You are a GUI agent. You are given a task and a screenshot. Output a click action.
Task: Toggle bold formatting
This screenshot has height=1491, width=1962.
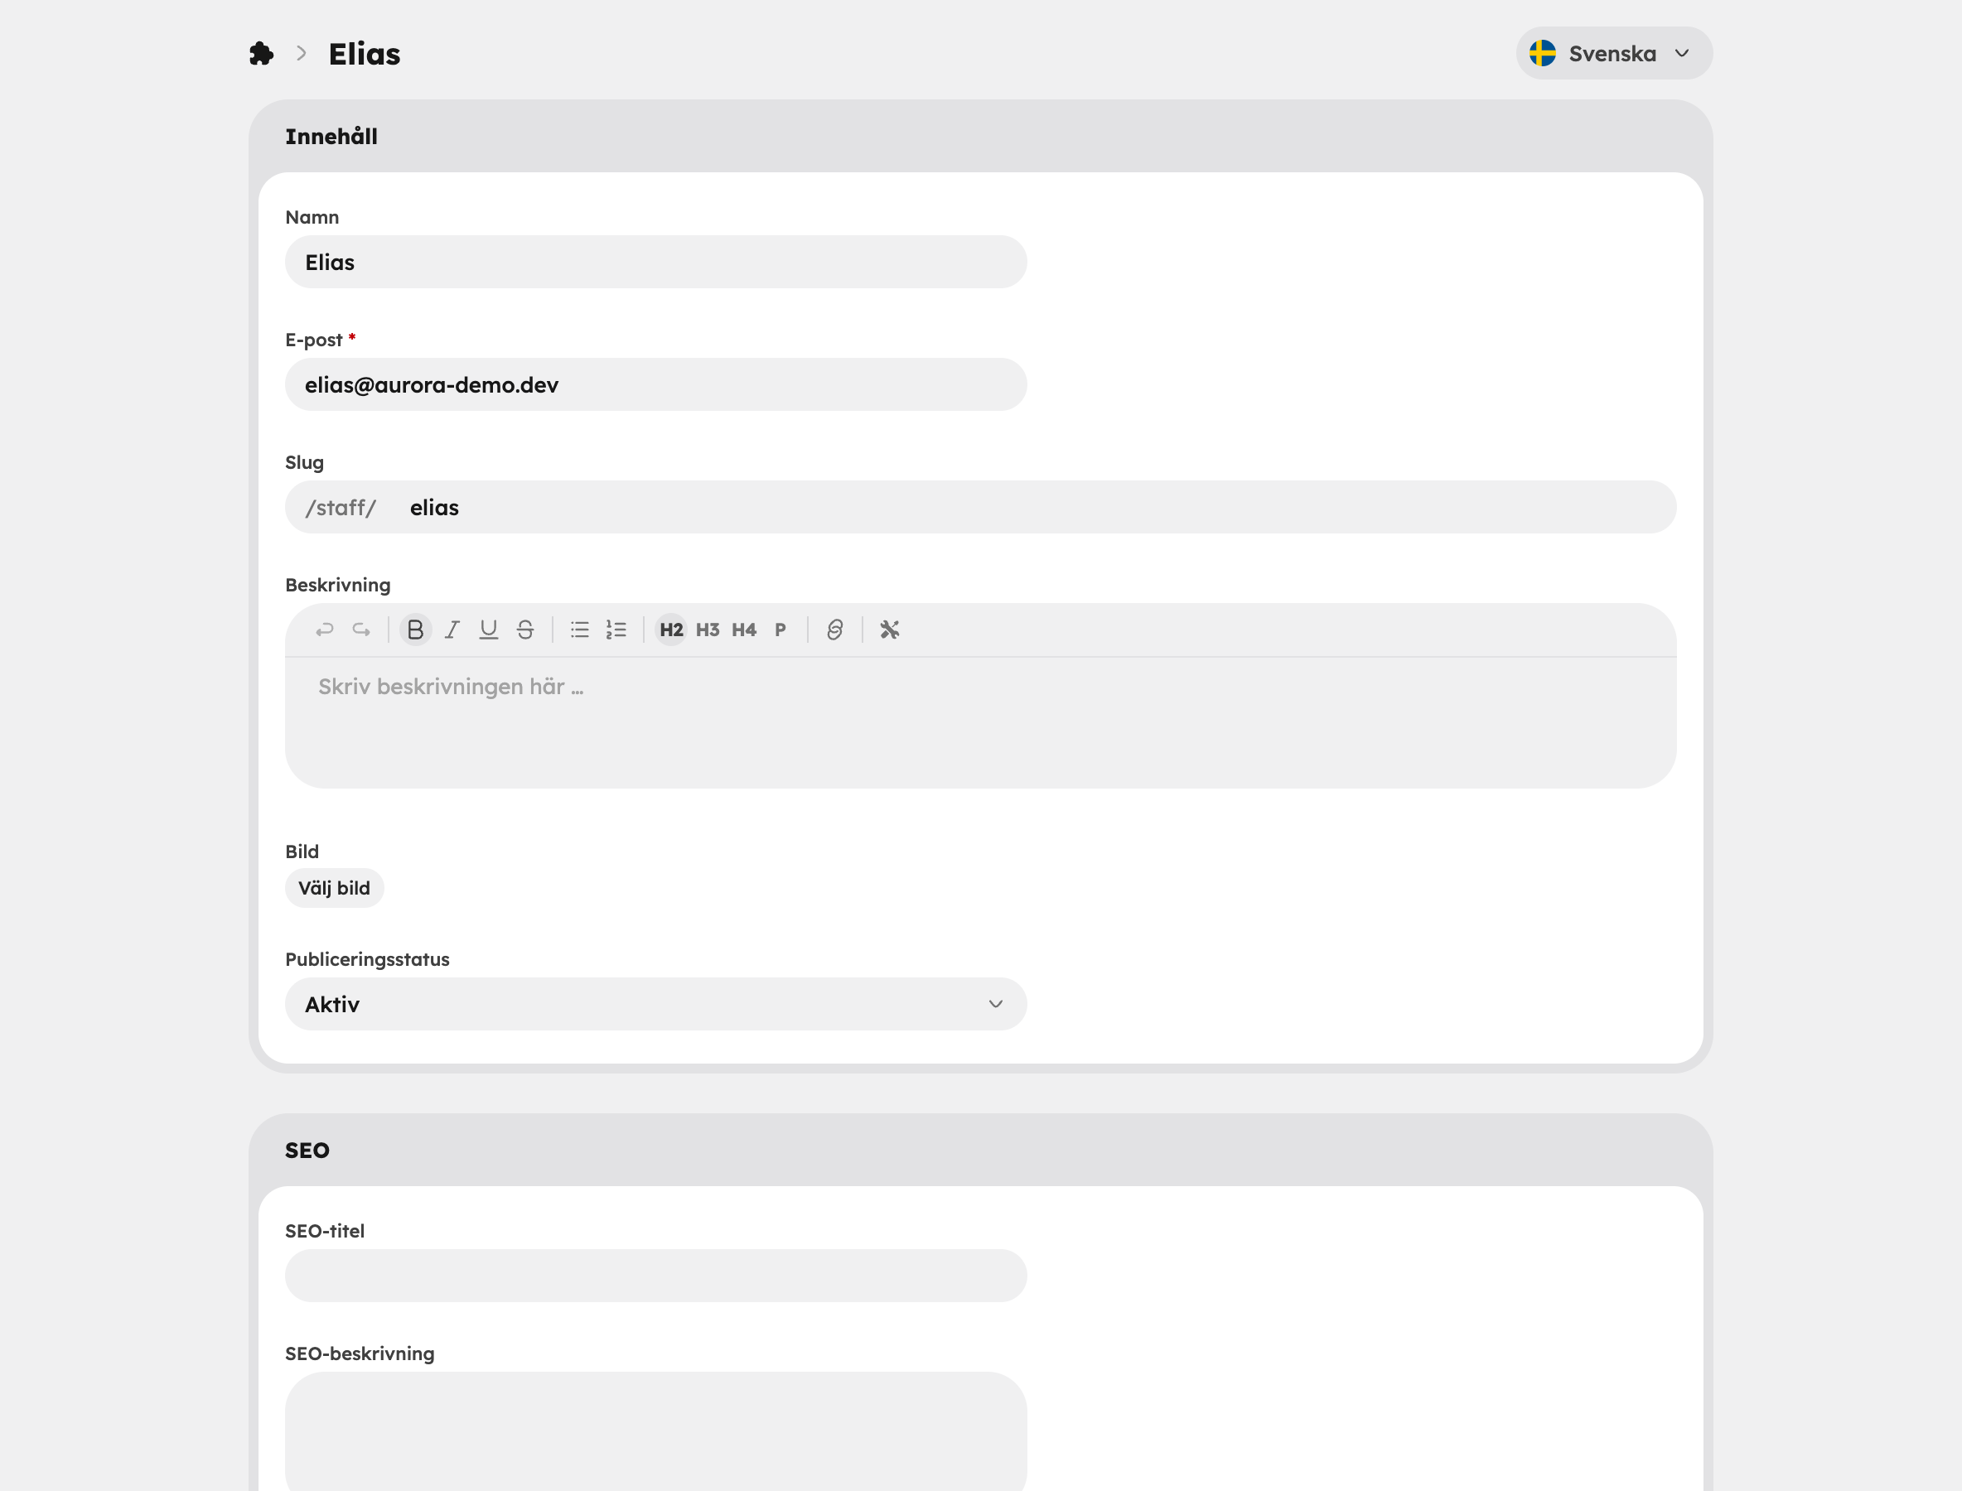pyautogui.click(x=414, y=630)
